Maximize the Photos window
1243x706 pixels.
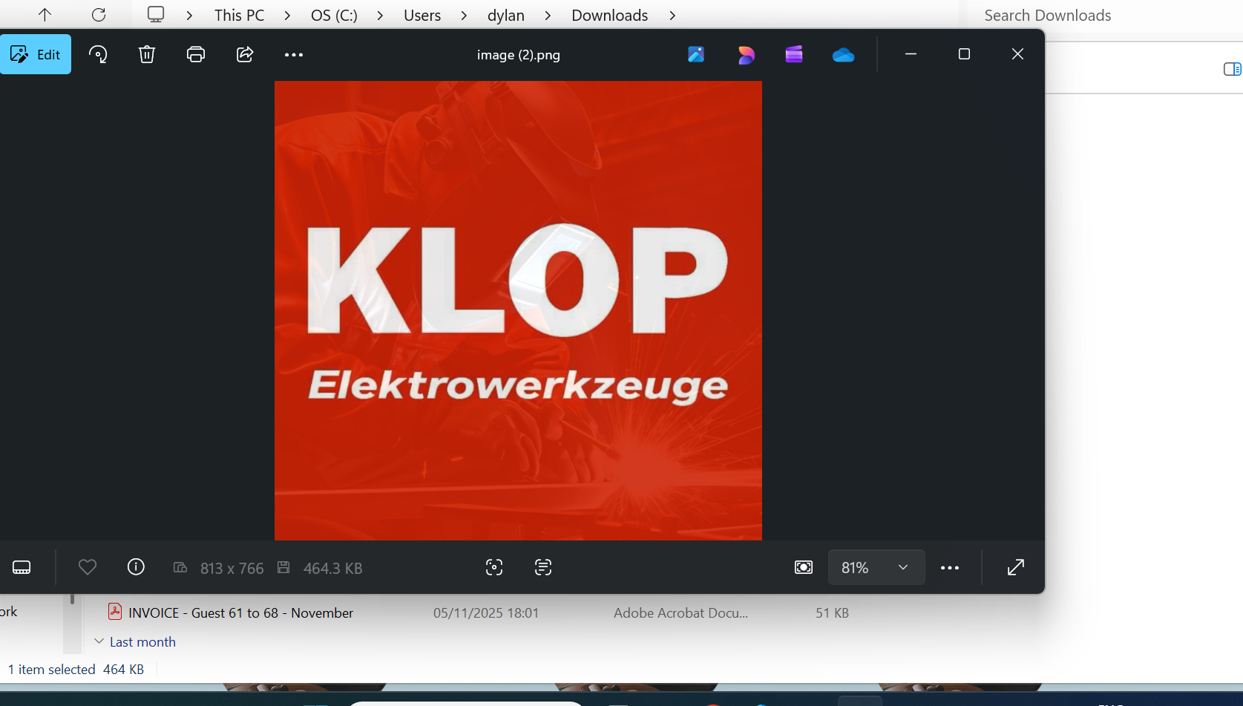click(x=964, y=54)
